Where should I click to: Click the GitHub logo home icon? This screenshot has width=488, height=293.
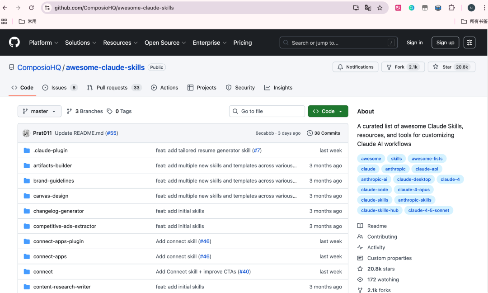click(x=14, y=43)
